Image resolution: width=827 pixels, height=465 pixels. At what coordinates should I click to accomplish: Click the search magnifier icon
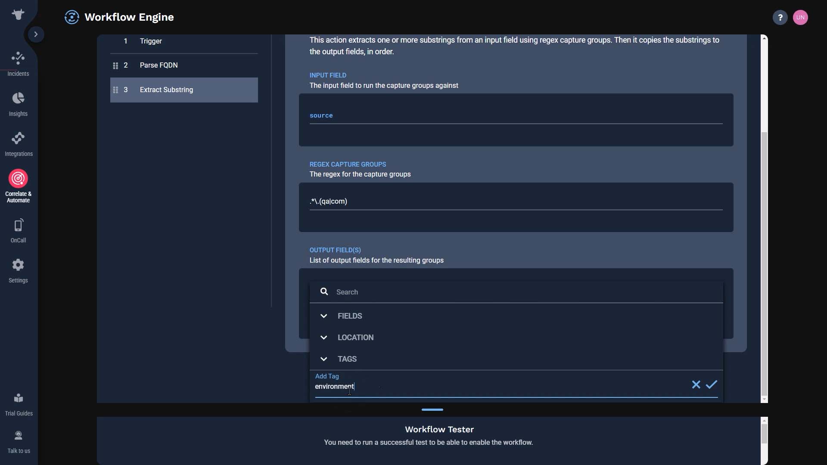pos(324,292)
